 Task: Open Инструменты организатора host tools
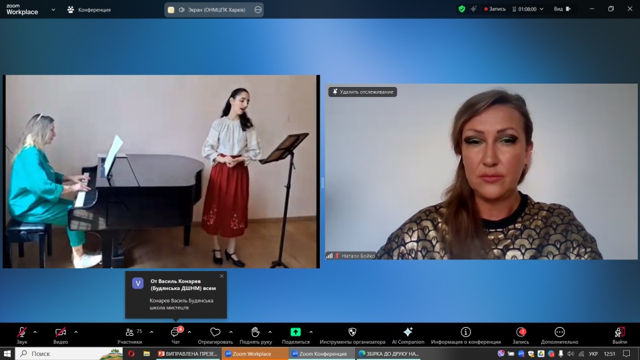coord(352,332)
